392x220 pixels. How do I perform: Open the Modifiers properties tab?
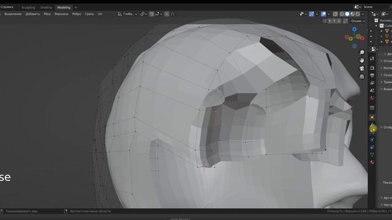(x=372, y=125)
